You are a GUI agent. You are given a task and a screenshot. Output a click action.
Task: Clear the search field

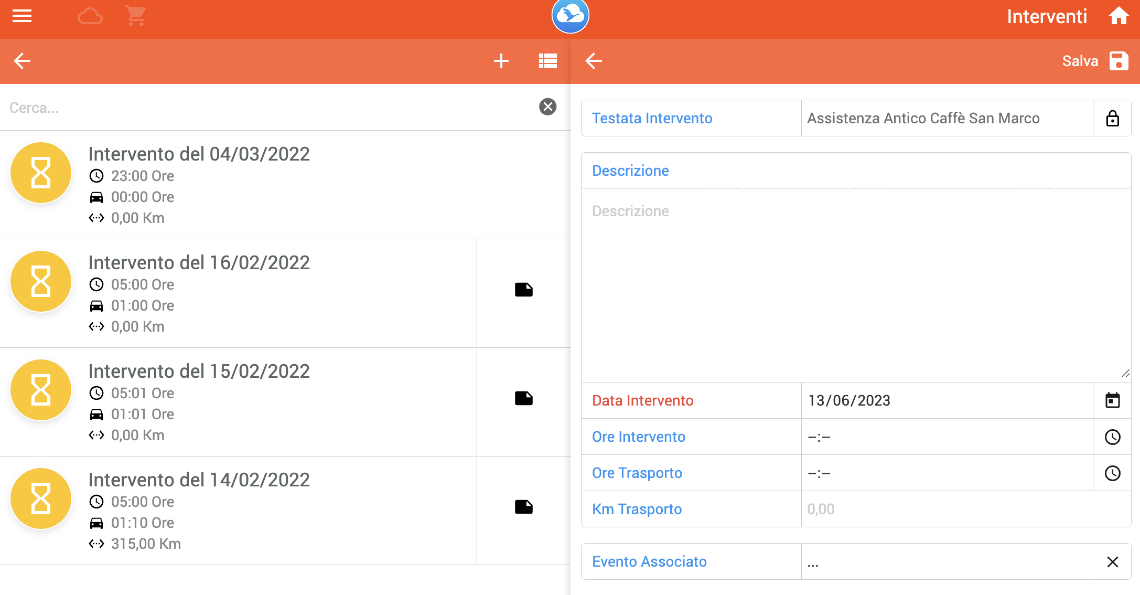(547, 107)
